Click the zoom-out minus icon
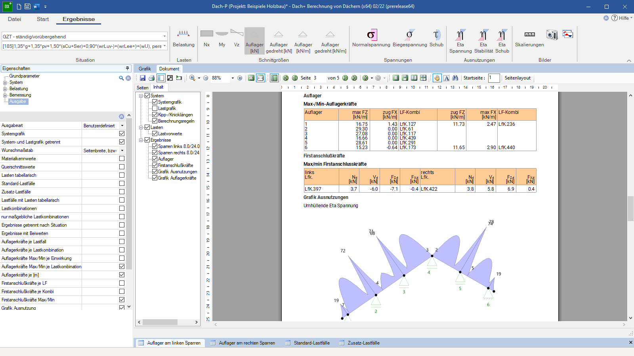This screenshot has width=634, height=356. (206, 78)
